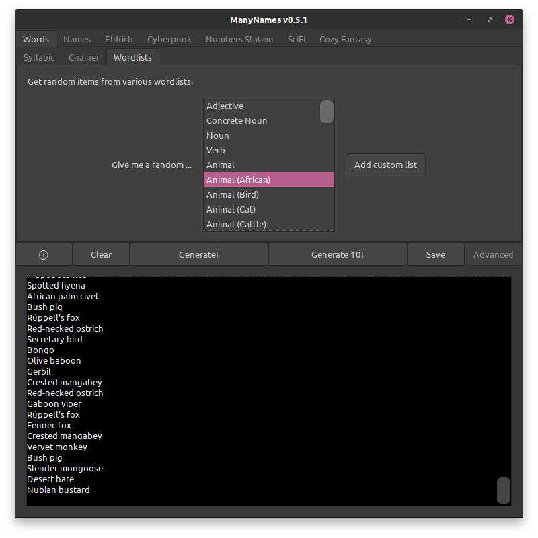Clear the generated output
The image size is (538, 538).
101,255
